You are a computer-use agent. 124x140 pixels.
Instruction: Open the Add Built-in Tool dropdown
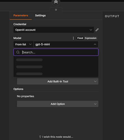point(58,81)
